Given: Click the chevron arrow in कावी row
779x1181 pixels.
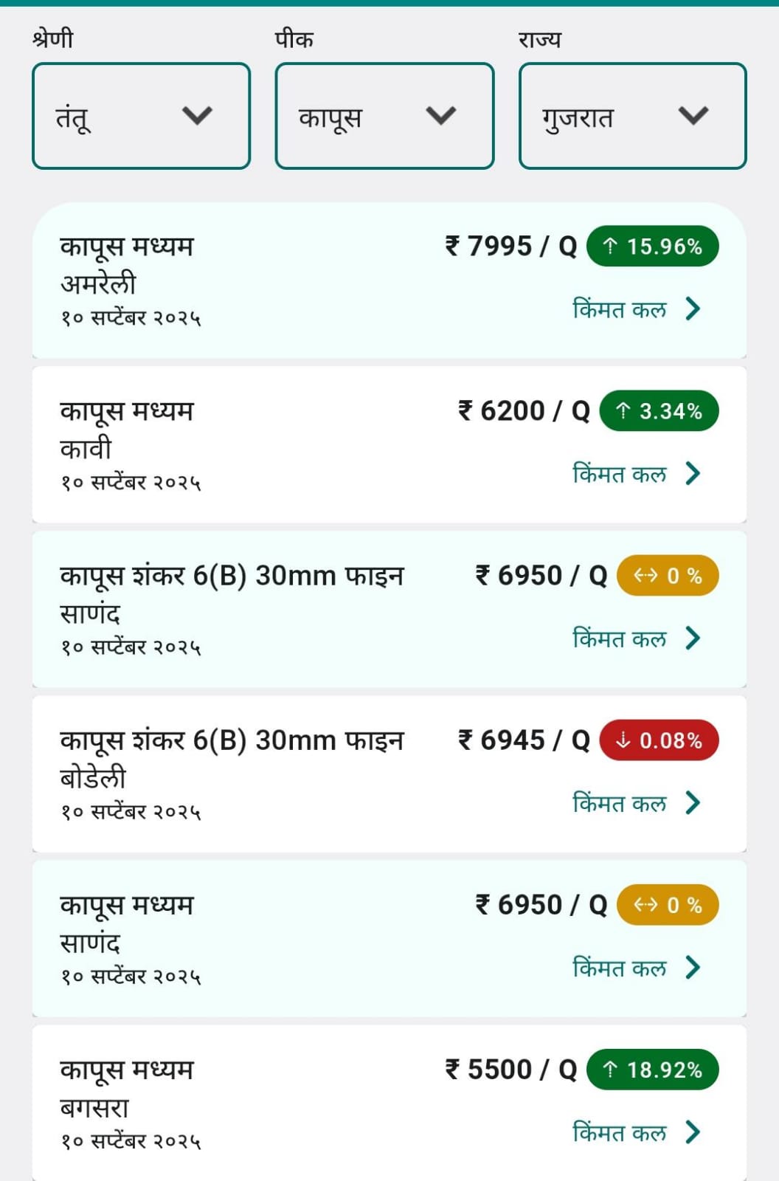Looking at the screenshot, I should 692,473.
